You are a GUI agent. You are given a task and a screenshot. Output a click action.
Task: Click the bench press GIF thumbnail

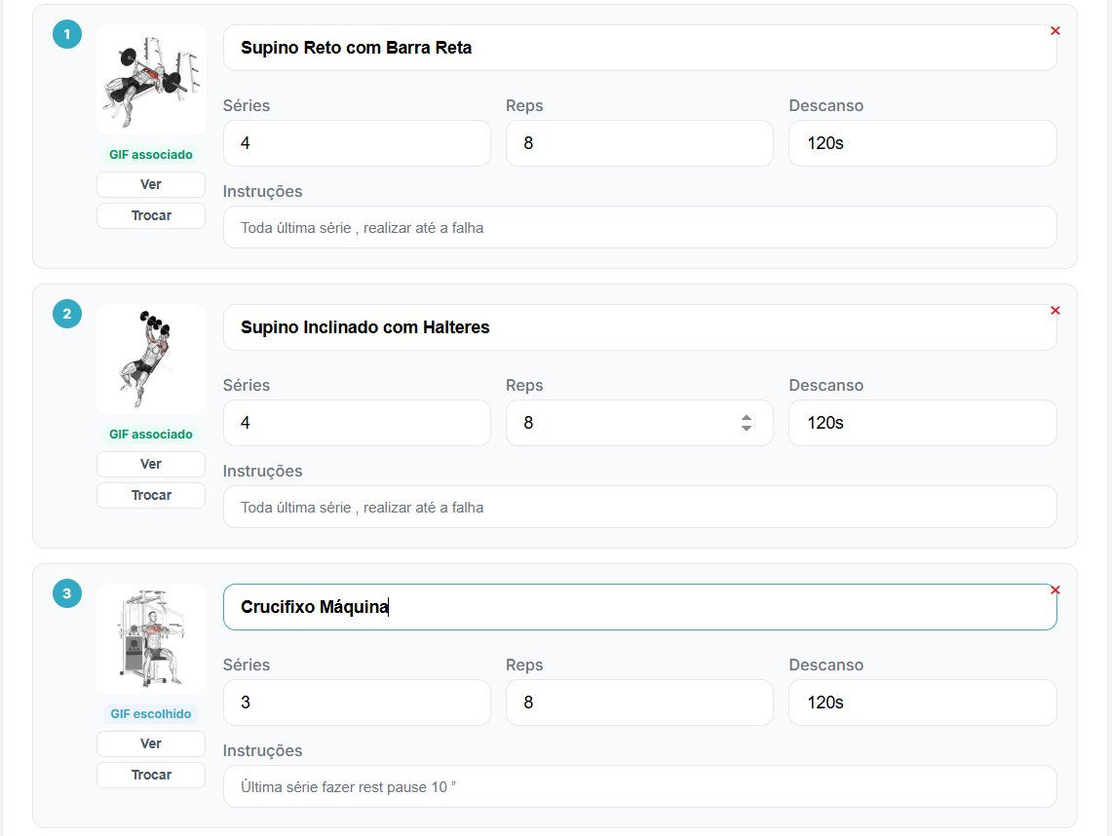pyautogui.click(x=151, y=80)
